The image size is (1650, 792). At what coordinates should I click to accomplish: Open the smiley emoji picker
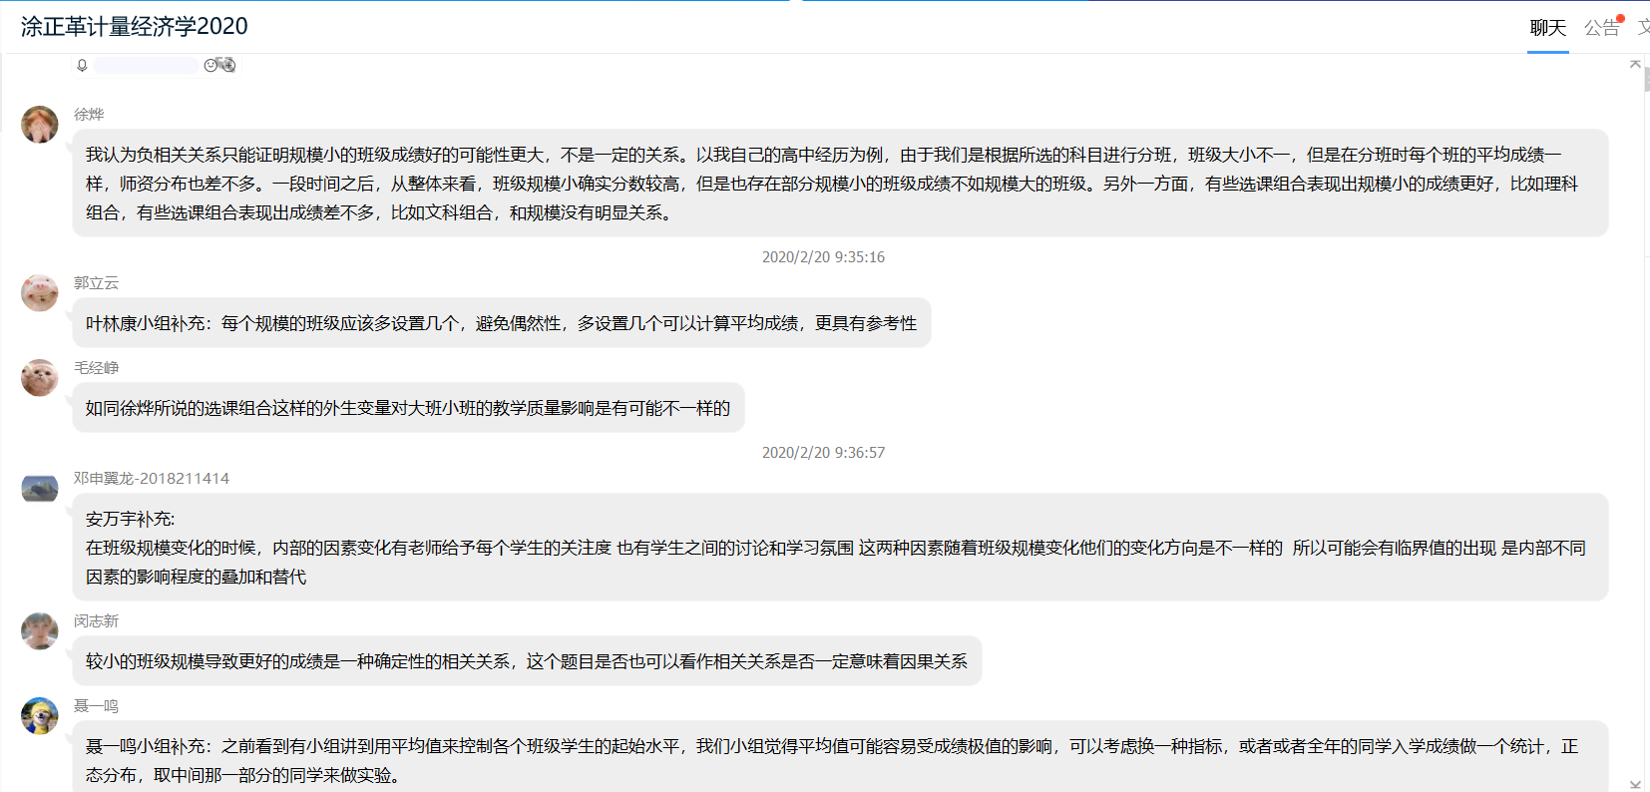click(210, 65)
